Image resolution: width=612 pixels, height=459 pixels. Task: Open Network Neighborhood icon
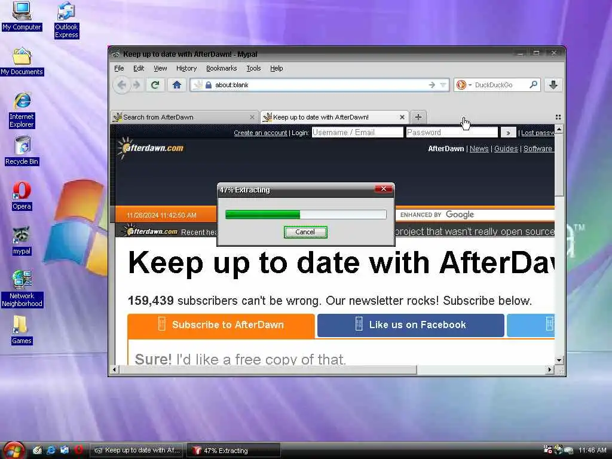pyautogui.click(x=22, y=289)
